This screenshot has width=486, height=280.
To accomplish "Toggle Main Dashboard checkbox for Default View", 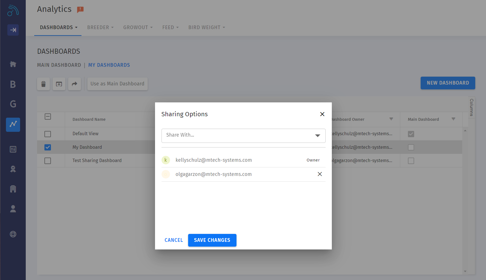I will pyautogui.click(x=411, y=134).
